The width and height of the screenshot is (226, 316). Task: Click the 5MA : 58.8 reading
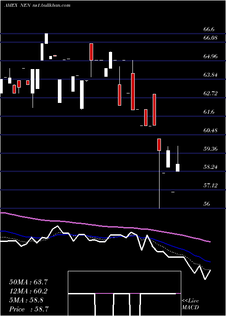tap(26, 300)
